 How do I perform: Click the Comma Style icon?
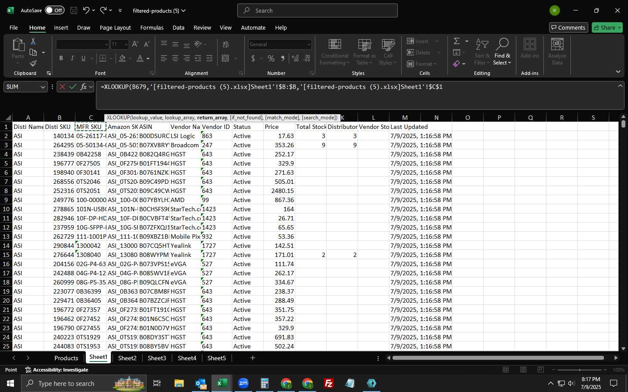tap(283, 58)
